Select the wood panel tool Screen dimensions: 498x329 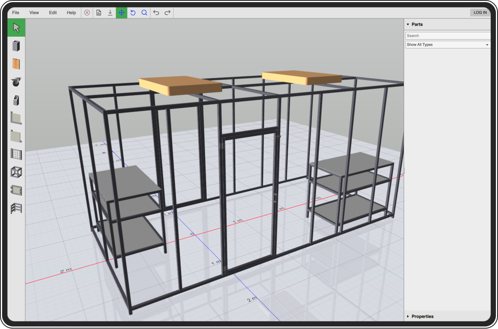click(x=16, y=64)
